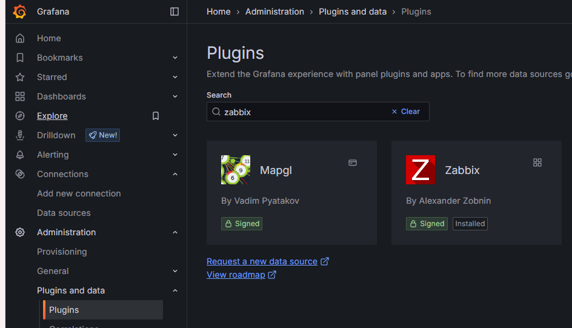Click the Home house icon

point(20,38)
